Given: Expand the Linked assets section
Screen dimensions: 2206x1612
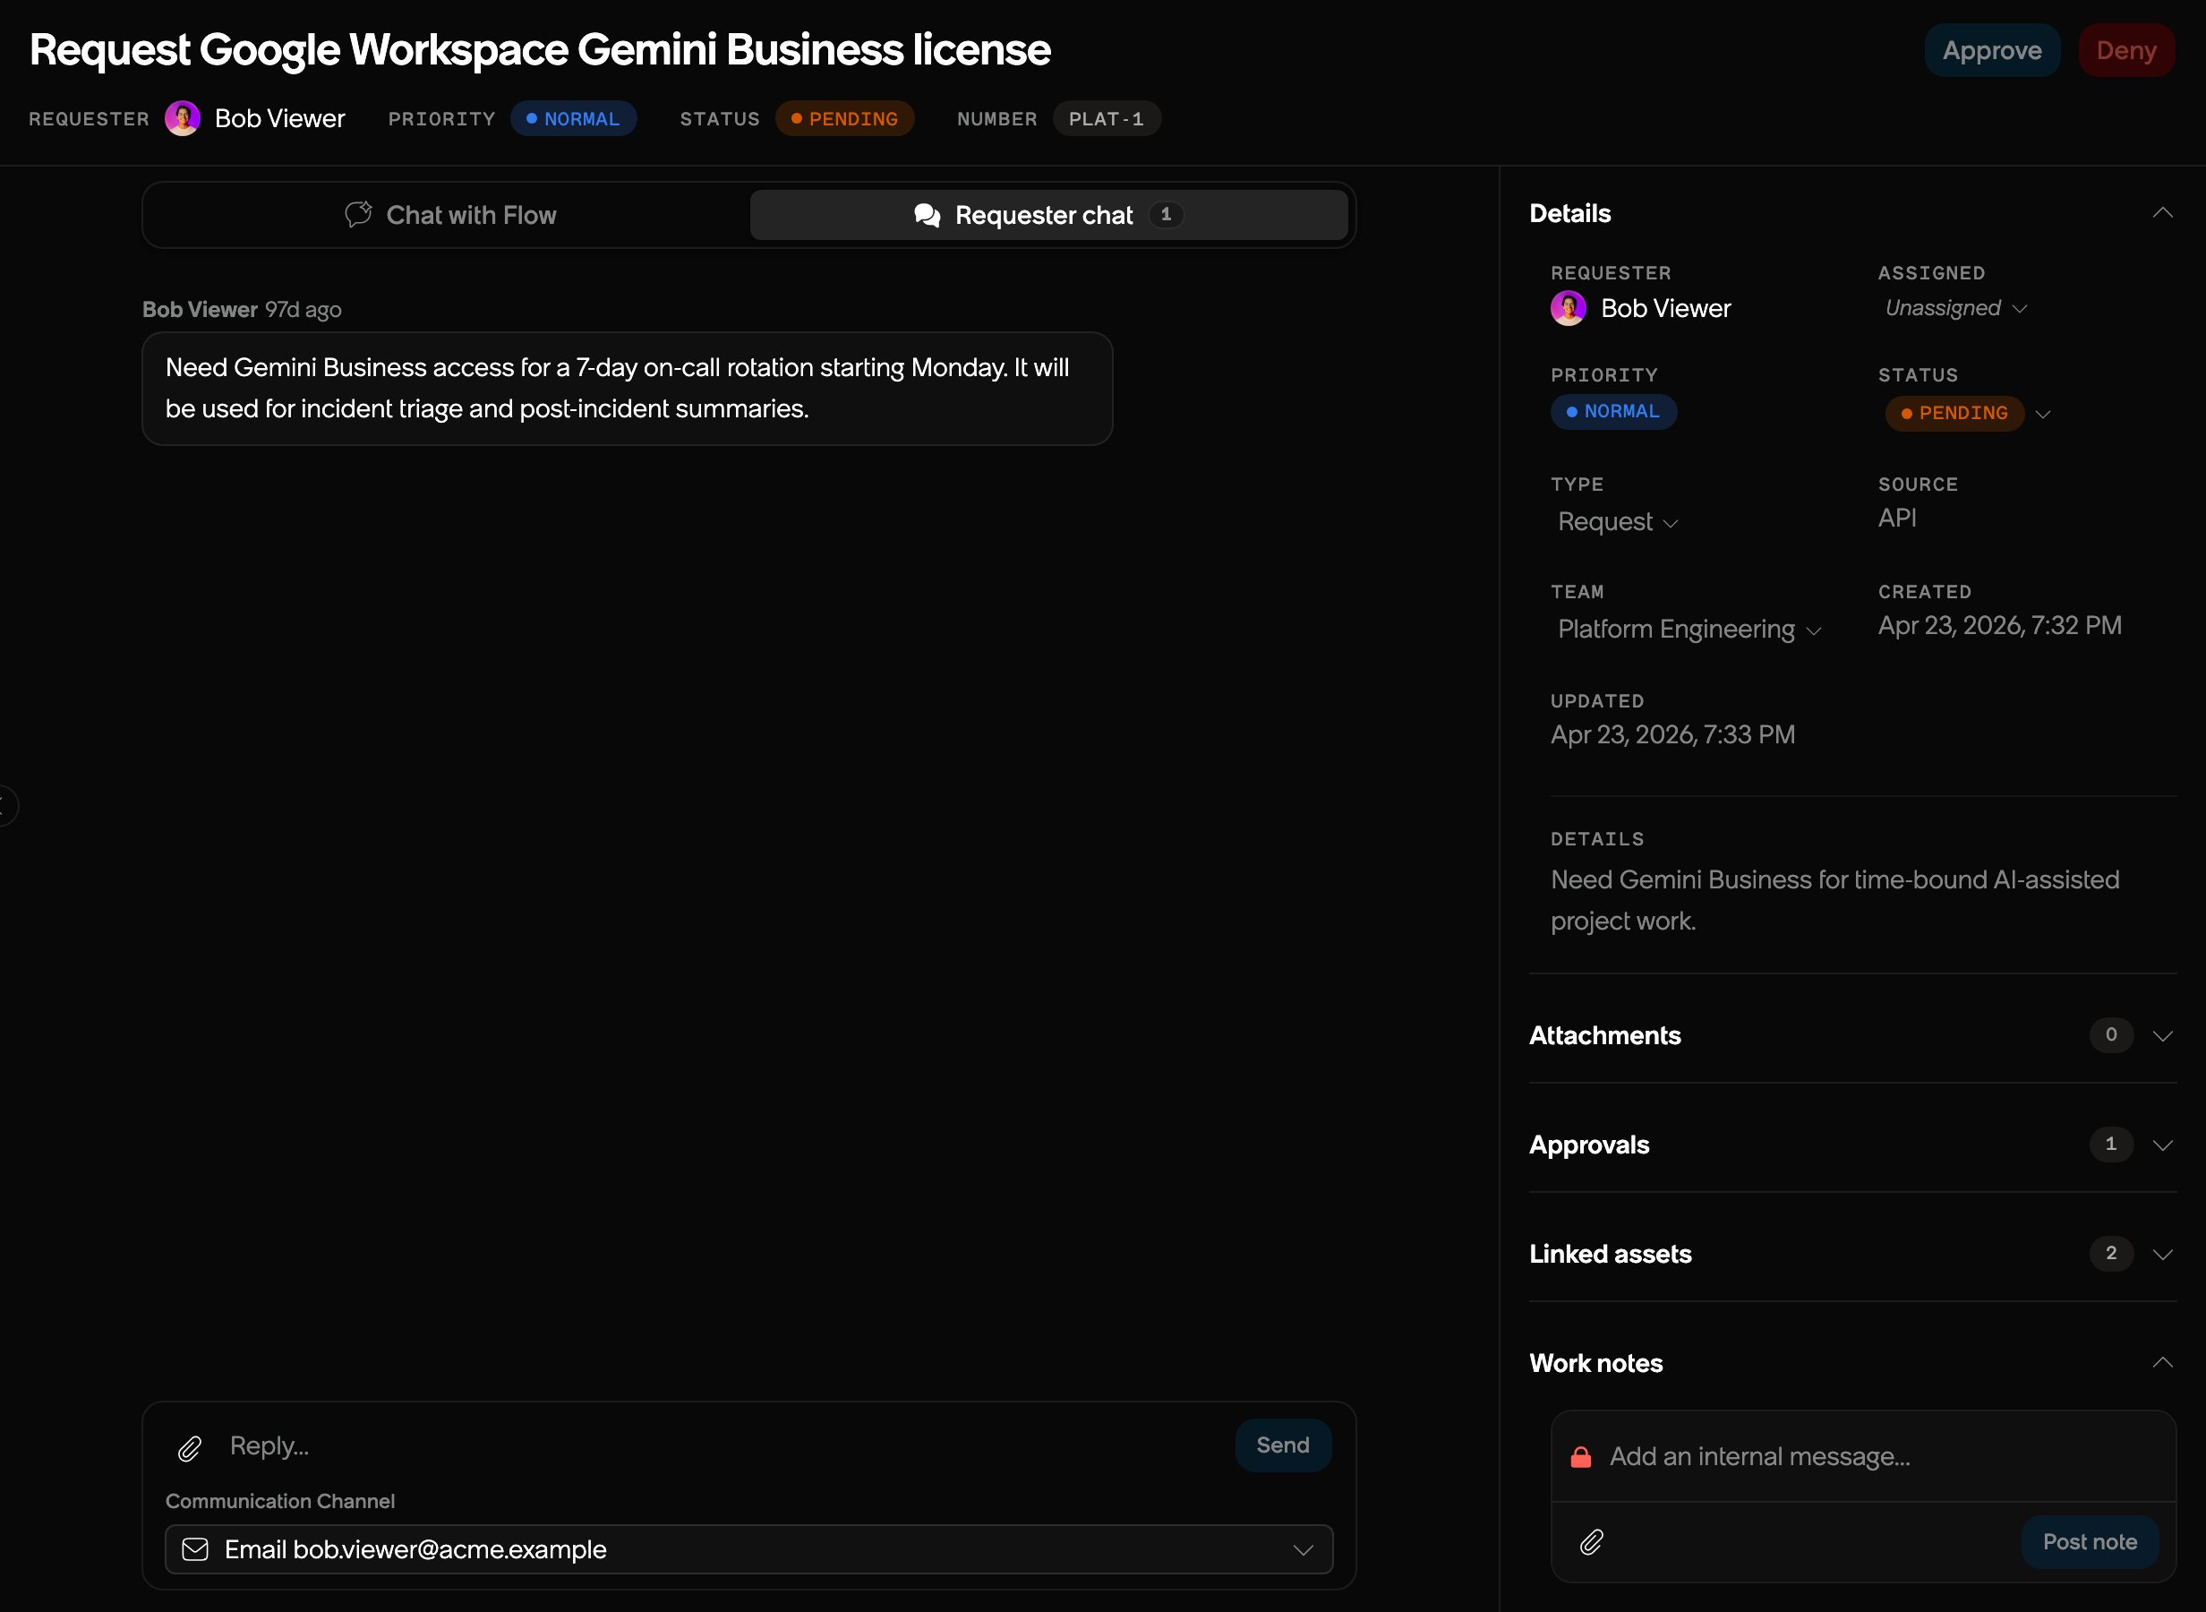Looking at the screenshot, I should (2162, 1254).
